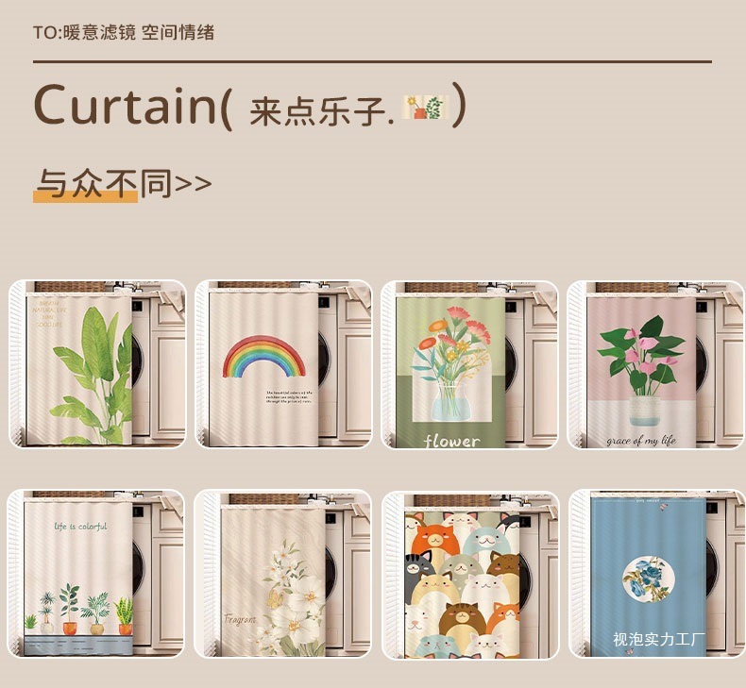Screen dimensions: 746x688
Task: Click the 'life is colorful' caption text
Action: [x=80, y=527]
